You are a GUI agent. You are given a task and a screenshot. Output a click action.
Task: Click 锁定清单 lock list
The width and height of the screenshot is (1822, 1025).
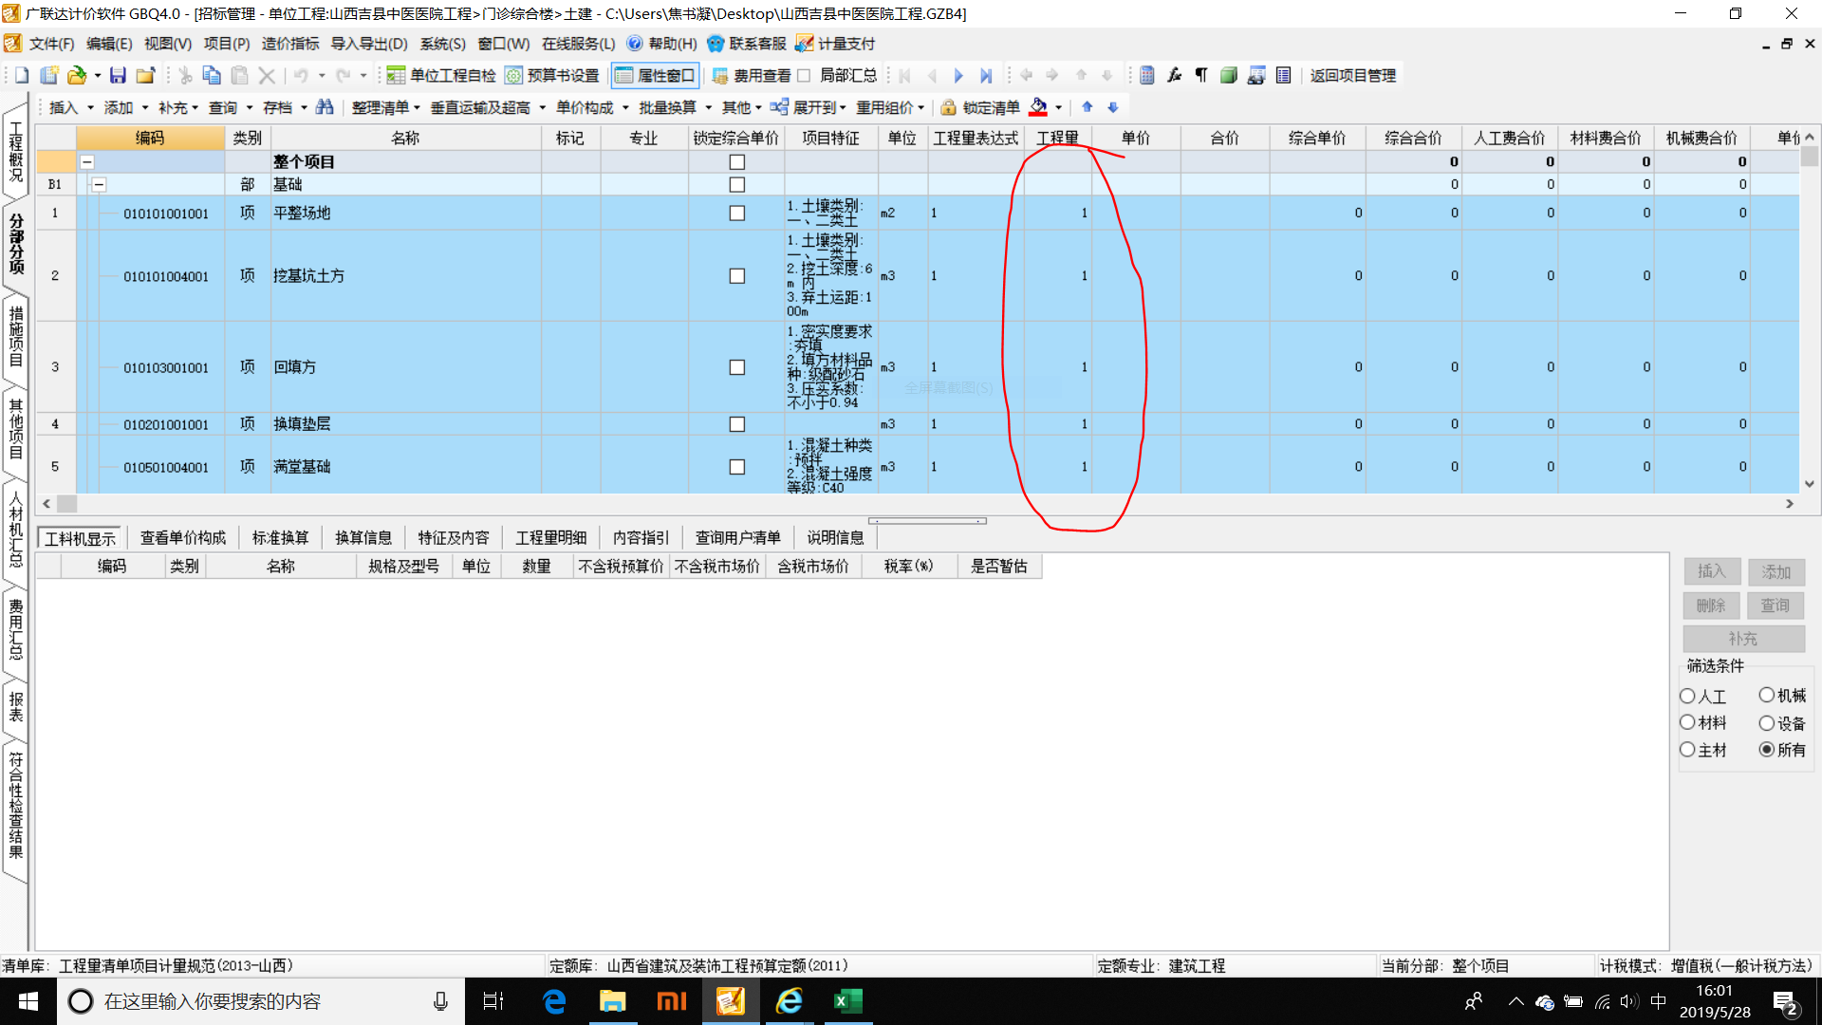[x=980, y=107]
